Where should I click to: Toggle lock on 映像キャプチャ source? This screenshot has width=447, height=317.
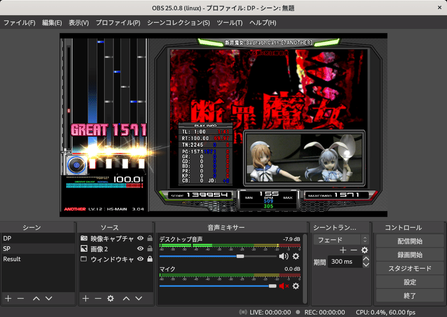[x=150, y=238]
